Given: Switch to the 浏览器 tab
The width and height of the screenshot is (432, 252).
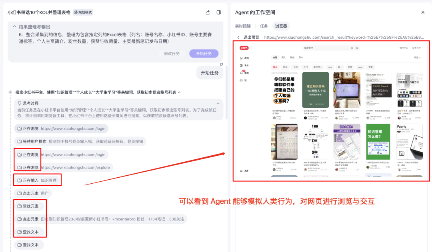Looking at the screenshot, I should point(281,26).
